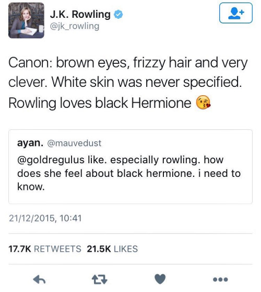The width and height of the screenshot is (261, 292).
Task: Tap the J.K. Rowling display name
Action: [80, 14]
